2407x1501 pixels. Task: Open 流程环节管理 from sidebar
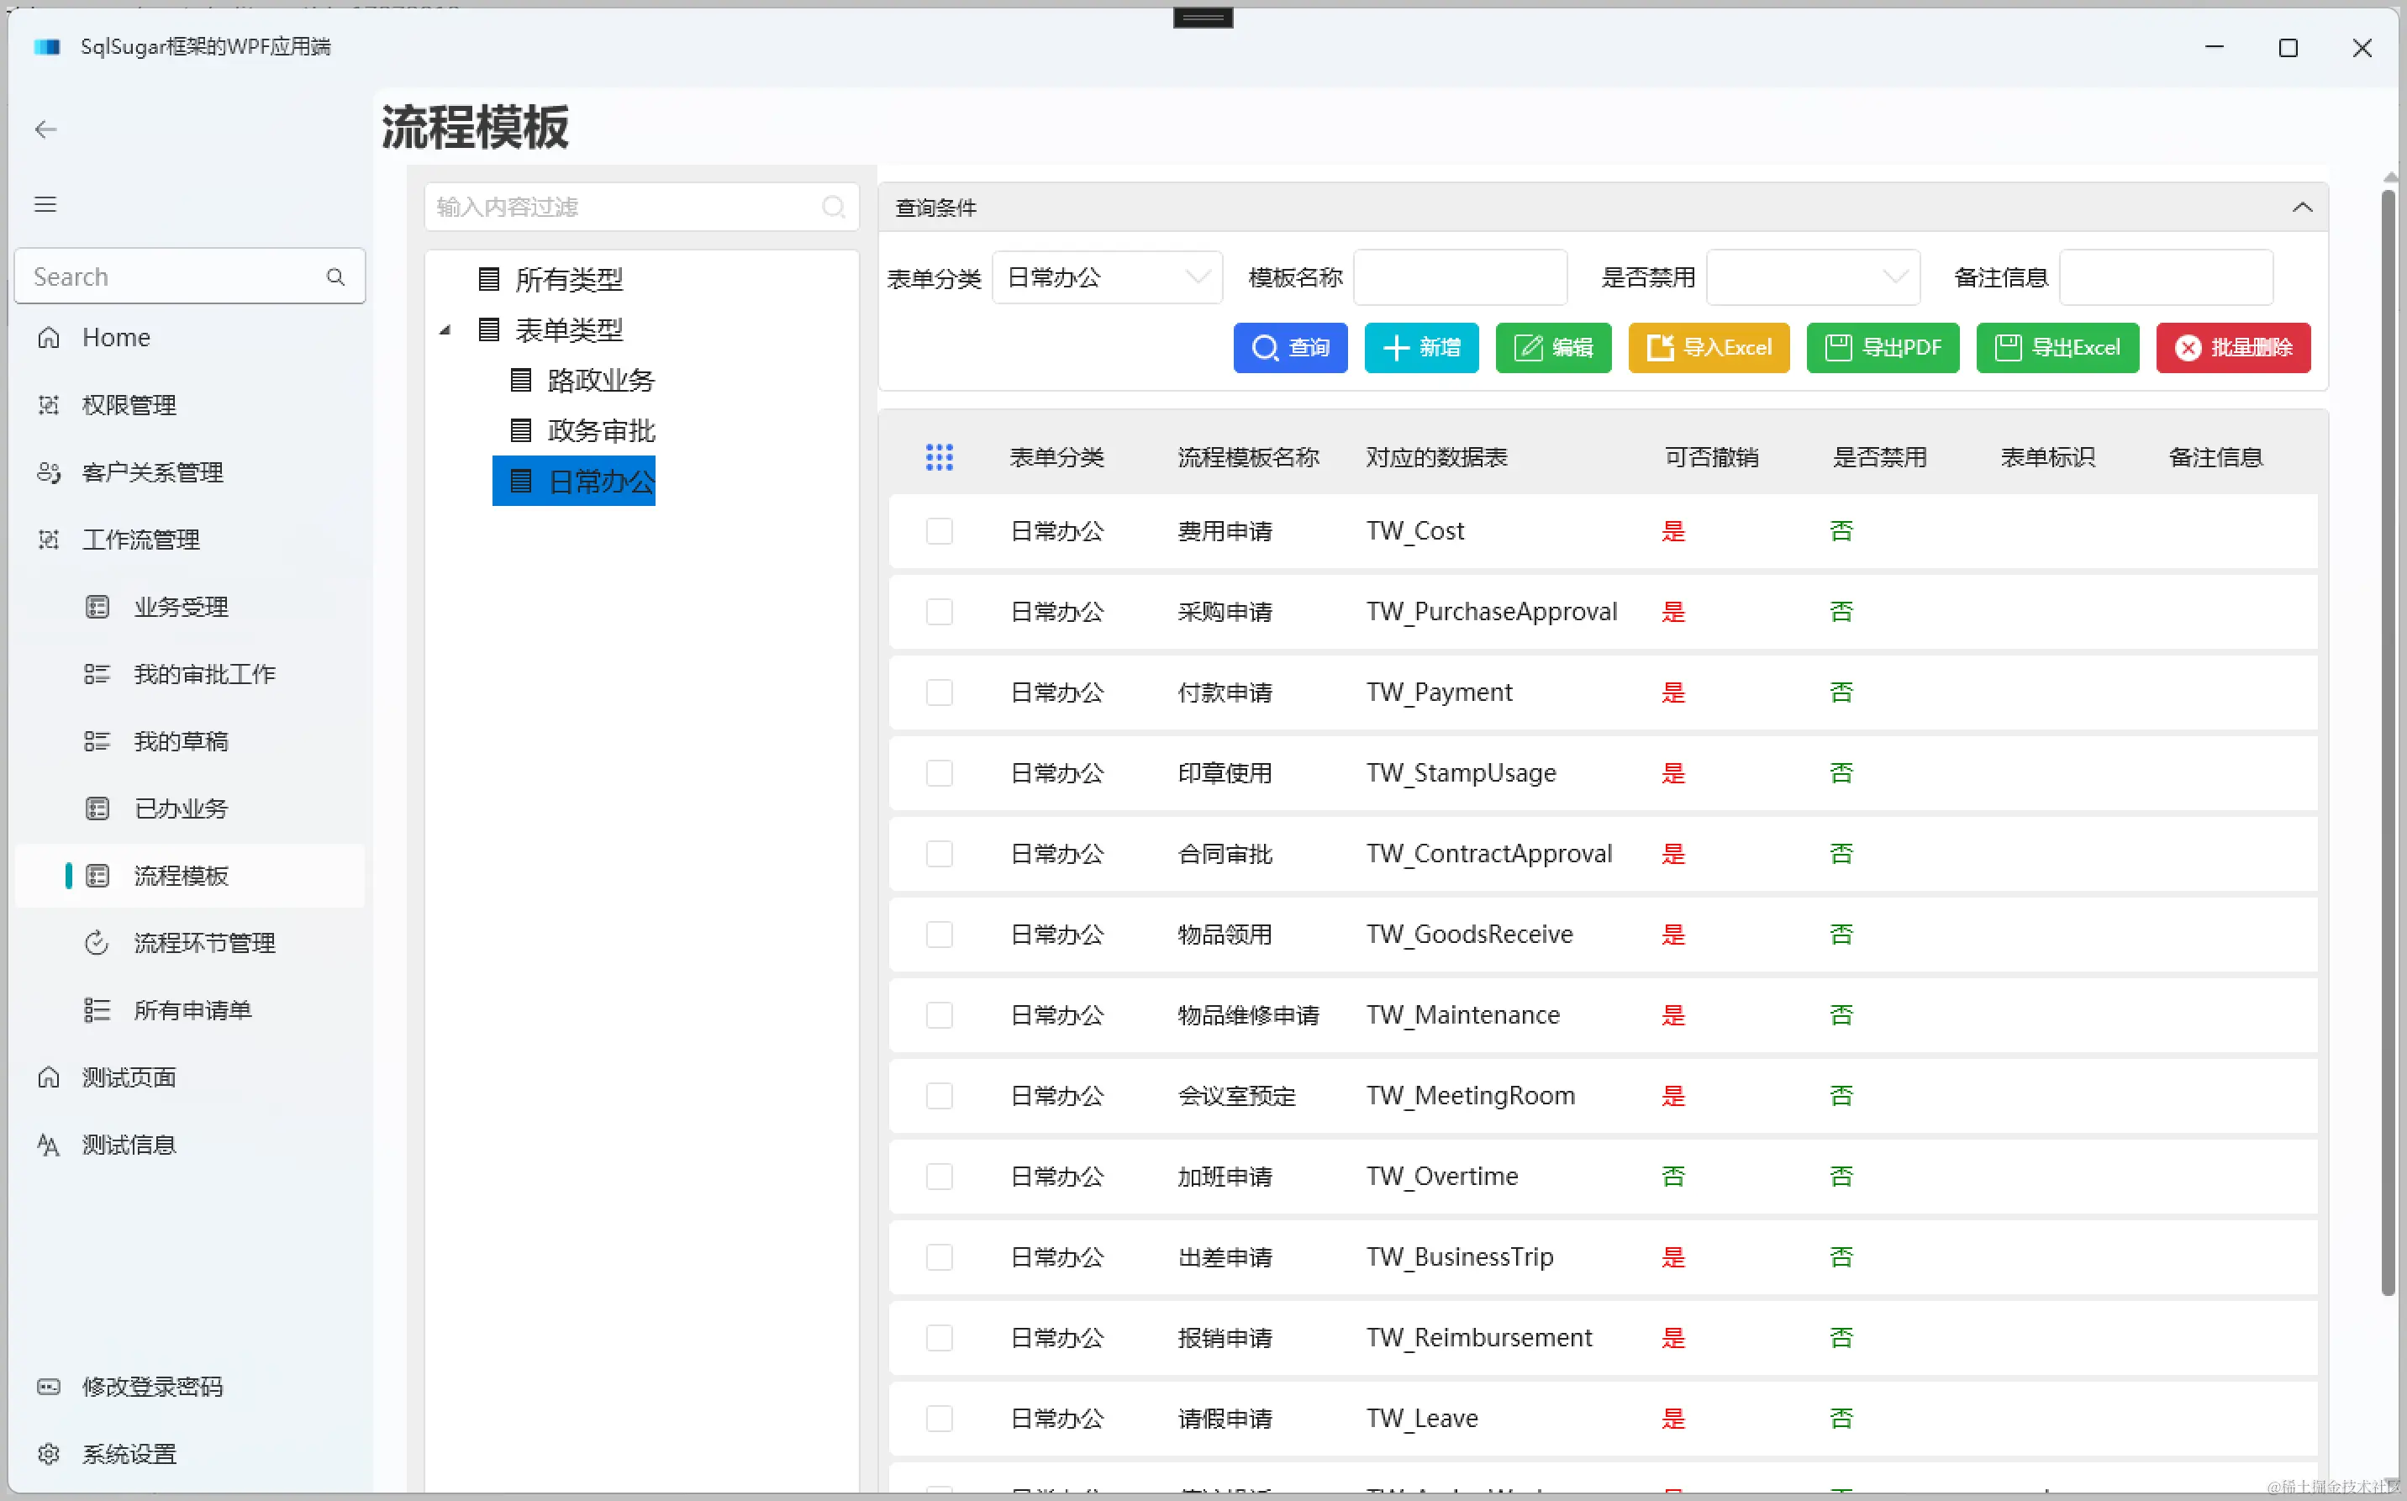pos(203,943)
